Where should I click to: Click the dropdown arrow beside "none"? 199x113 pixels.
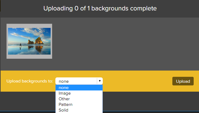(100, 81)
